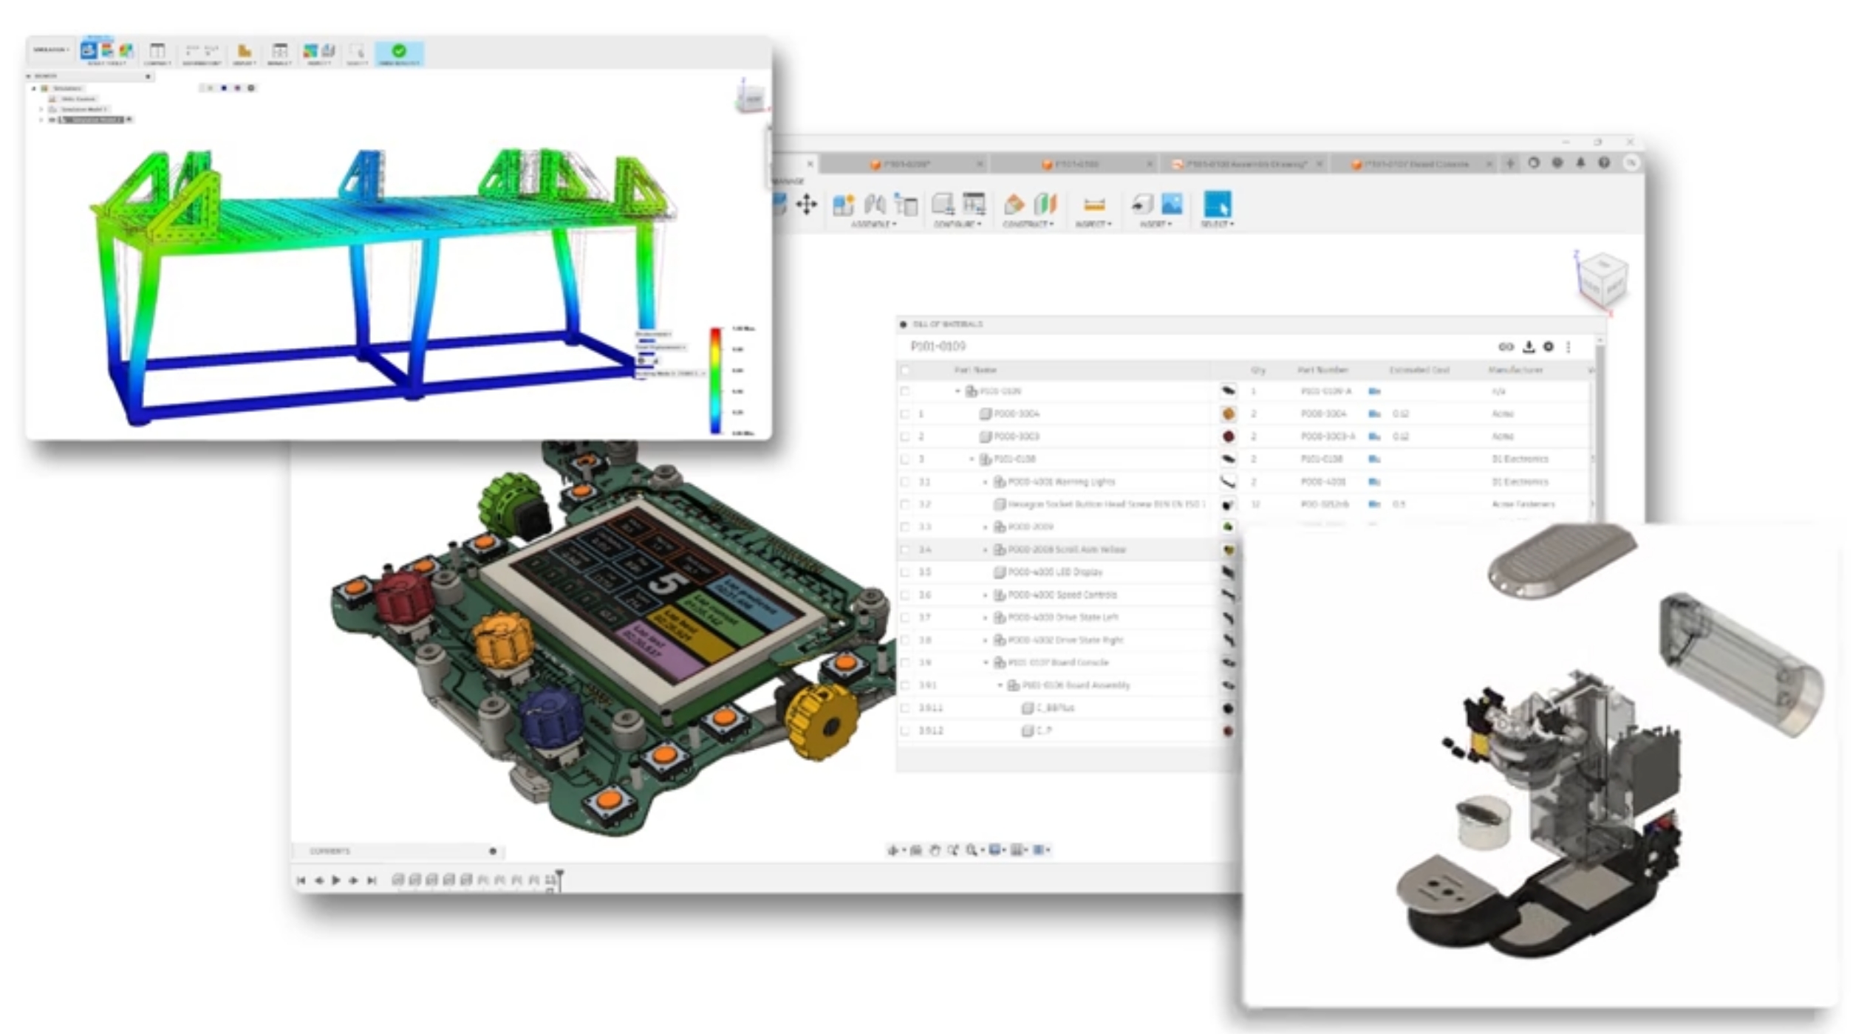Download the bill of materials
This screenshot has width=1867, height=1034.
pyautogui.click(x=1529, y=346)
